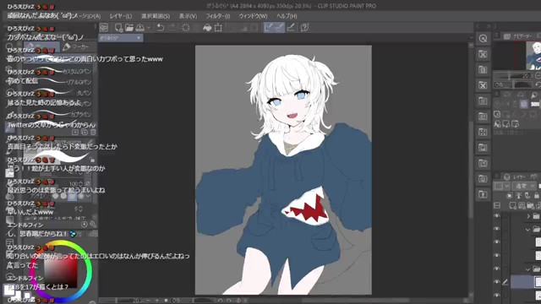Toggle the lock layer icon in the layer panel
The width and height of the screenshot is (541, 304).
pos(536,195)
